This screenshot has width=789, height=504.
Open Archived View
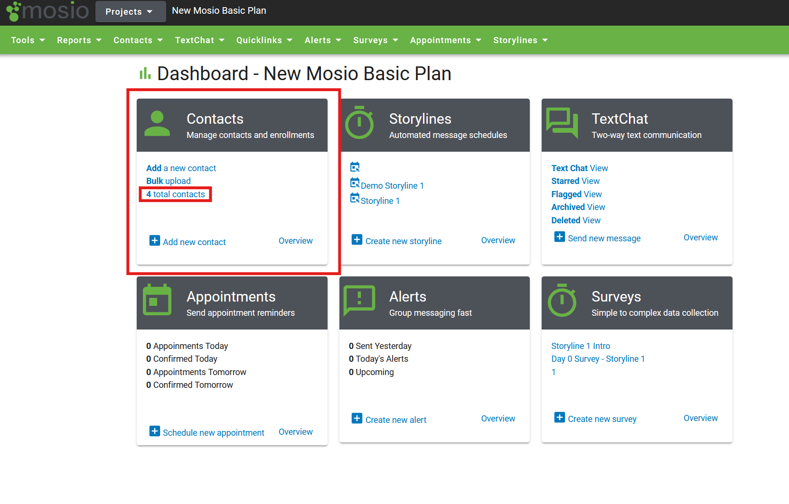click(x=578, y=207)
